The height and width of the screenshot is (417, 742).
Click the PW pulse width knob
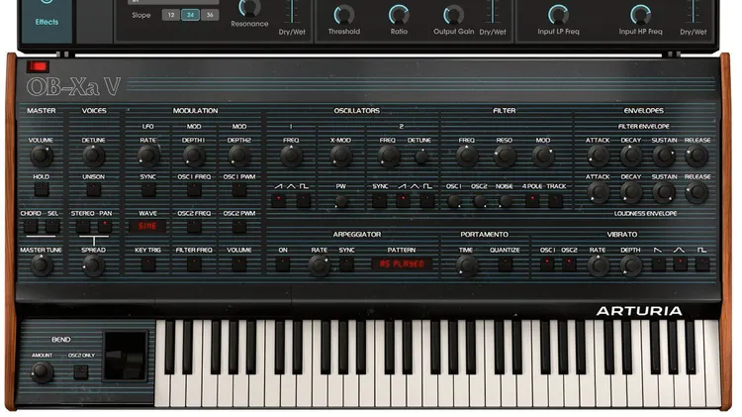coord(340,201)
